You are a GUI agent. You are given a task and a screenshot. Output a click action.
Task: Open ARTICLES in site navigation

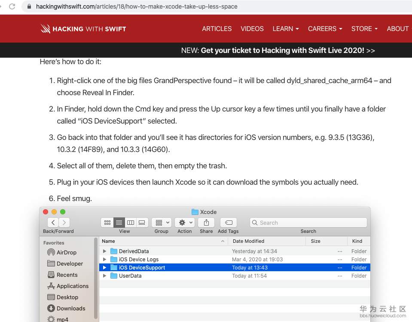click(217, 29)
